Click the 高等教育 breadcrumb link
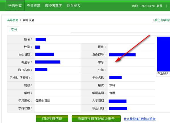The width and height of the screenshot is (170, 123). (12, 20)
